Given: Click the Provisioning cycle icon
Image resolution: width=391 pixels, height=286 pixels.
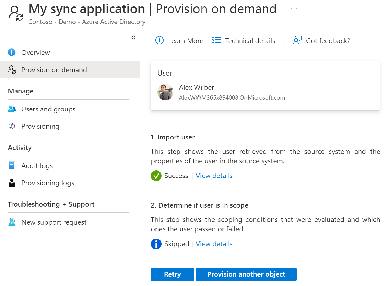Looking at the screenshot, I should pos(12,126).
